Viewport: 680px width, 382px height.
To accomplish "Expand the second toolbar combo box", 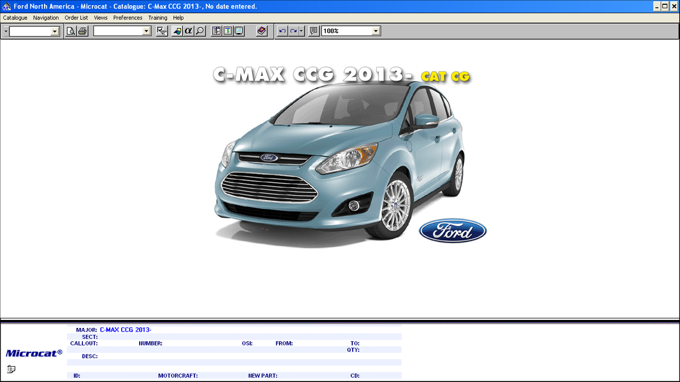I will 147,31.
